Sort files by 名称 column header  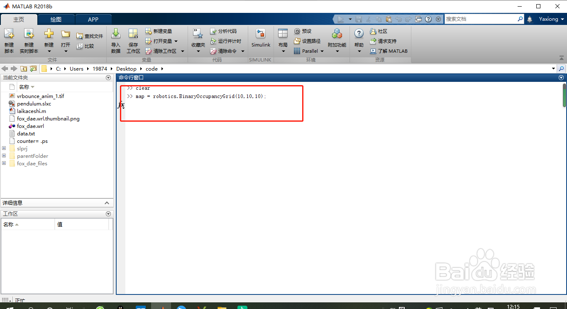click(27, 87)
